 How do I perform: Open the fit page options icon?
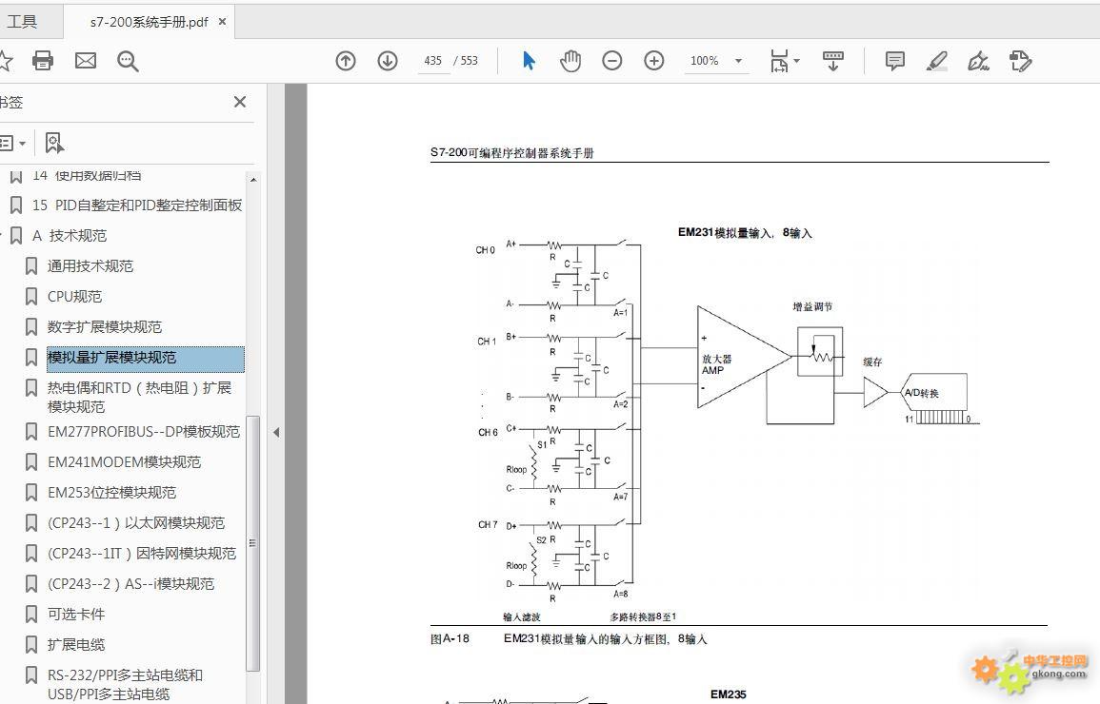785,61
